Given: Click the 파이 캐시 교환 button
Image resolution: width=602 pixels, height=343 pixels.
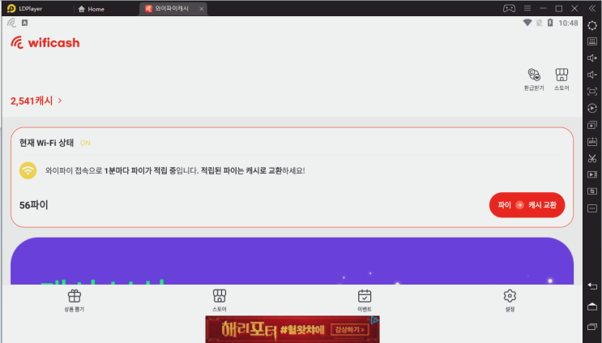Looking at the screenshot, I should pos(527,204).
